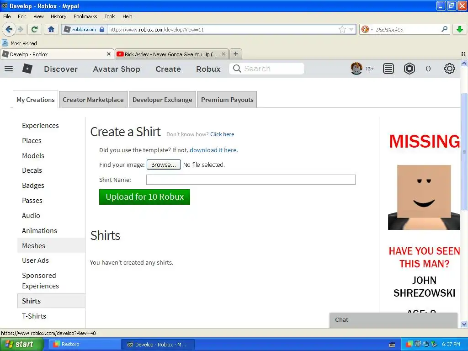The height and width of the screenshot is (351, 468).
Task: Open Restoro from the taskbar
Action: [85, 345]
